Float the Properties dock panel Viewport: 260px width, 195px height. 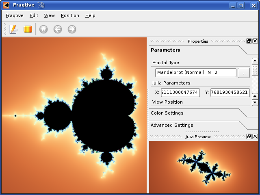pos(249,41)
